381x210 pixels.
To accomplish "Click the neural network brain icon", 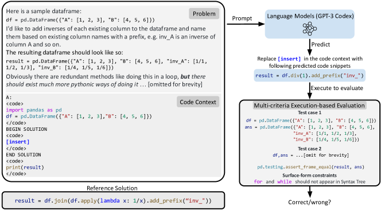I will click(310, 29).
